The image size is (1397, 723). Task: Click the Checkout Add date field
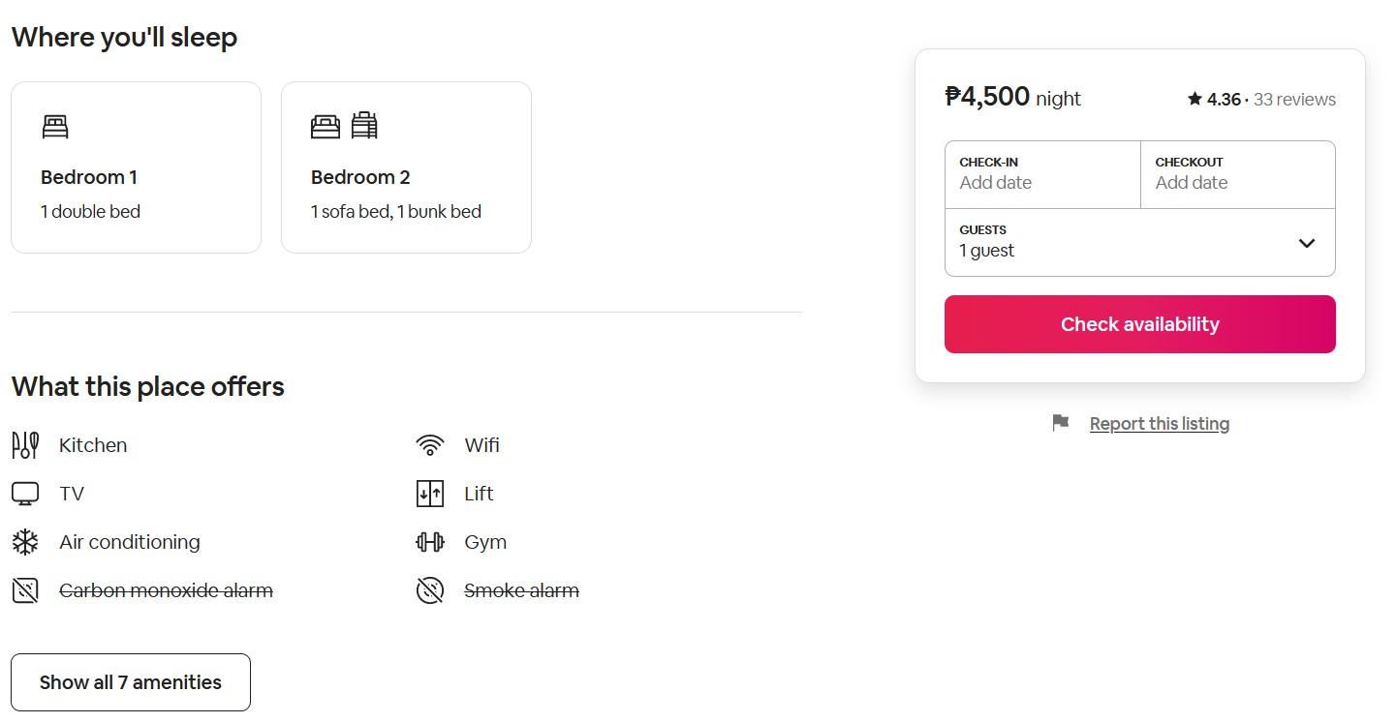tap(1237, 174)
